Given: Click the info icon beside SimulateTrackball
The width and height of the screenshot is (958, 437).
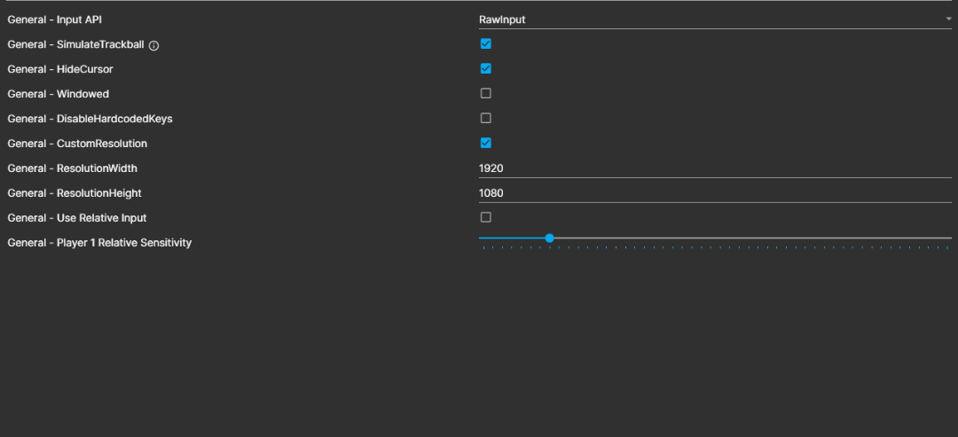Looking at the screenshot, I should coord(153,45).
